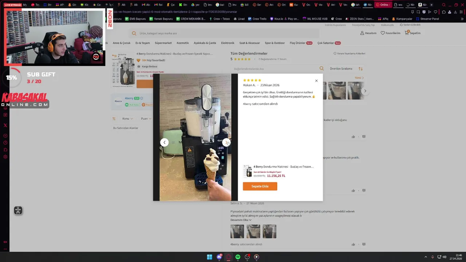466x262 pixels.
Task: Close the review photo popup
Action: (x=316, y=81)
